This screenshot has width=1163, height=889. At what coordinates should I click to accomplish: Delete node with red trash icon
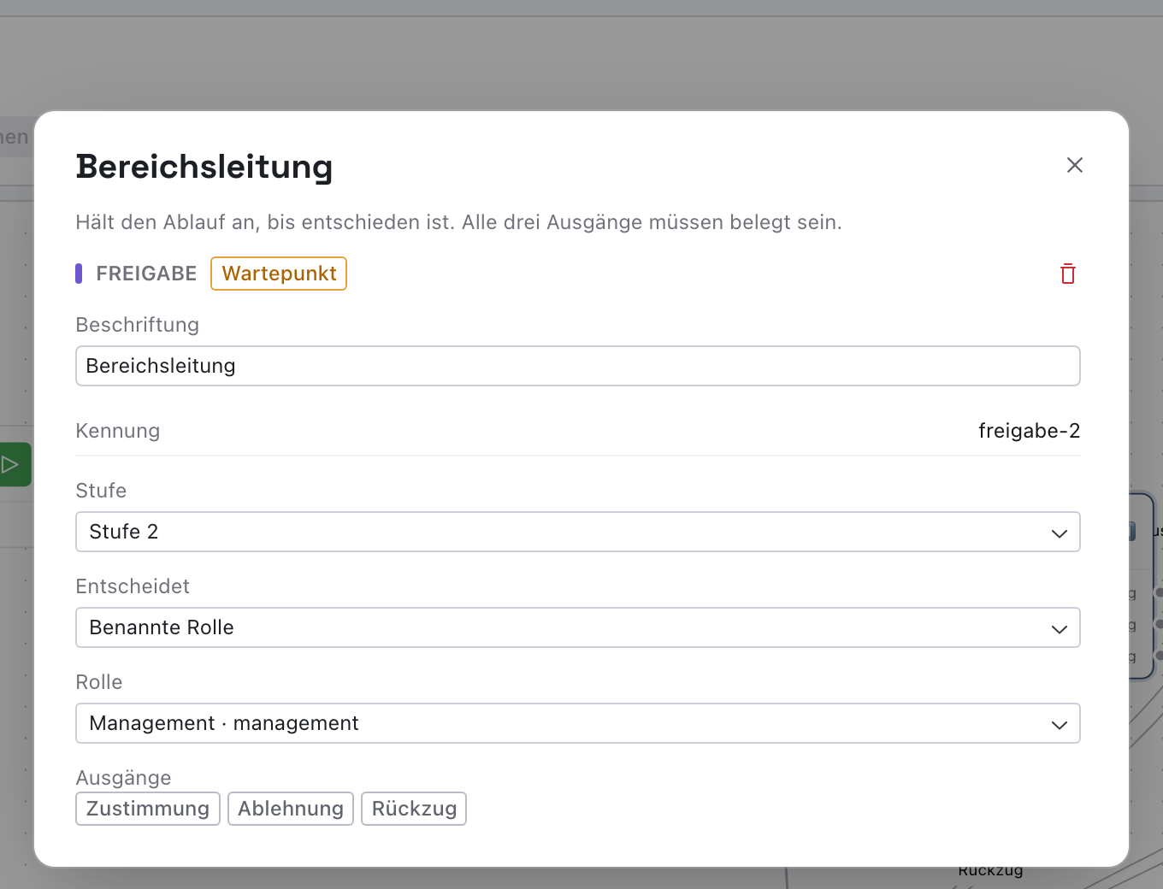point(1067,274)
